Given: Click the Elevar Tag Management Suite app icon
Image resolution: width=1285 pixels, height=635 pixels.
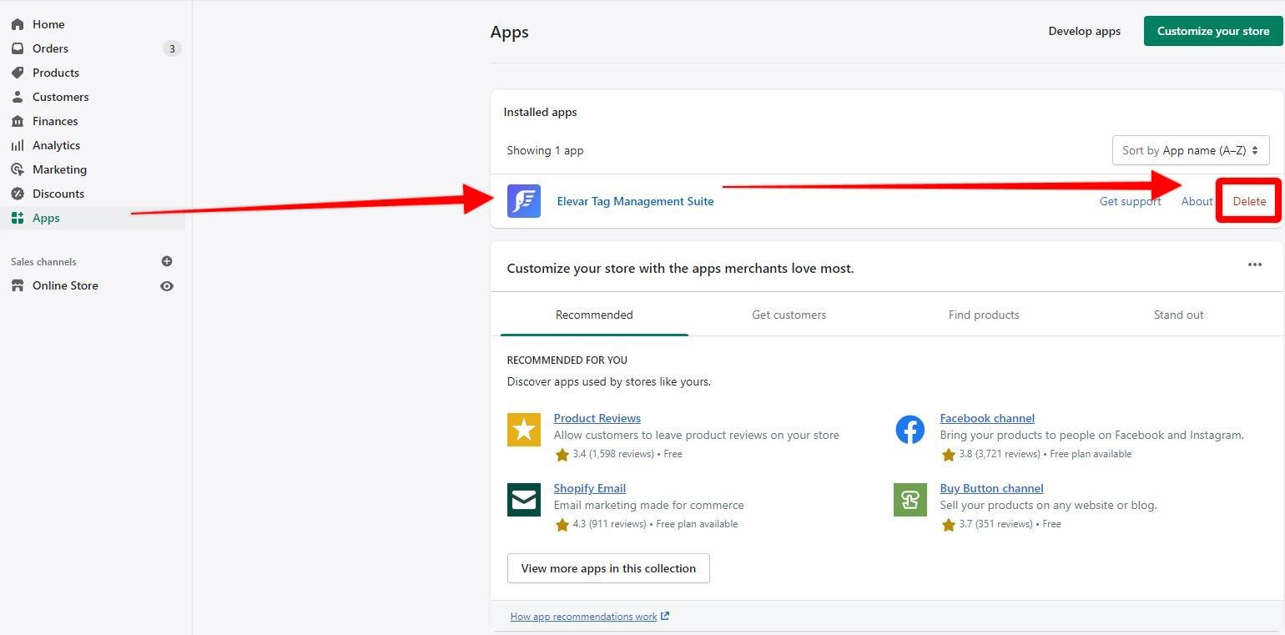Looking at the screenshot, I should coord(524,201).
